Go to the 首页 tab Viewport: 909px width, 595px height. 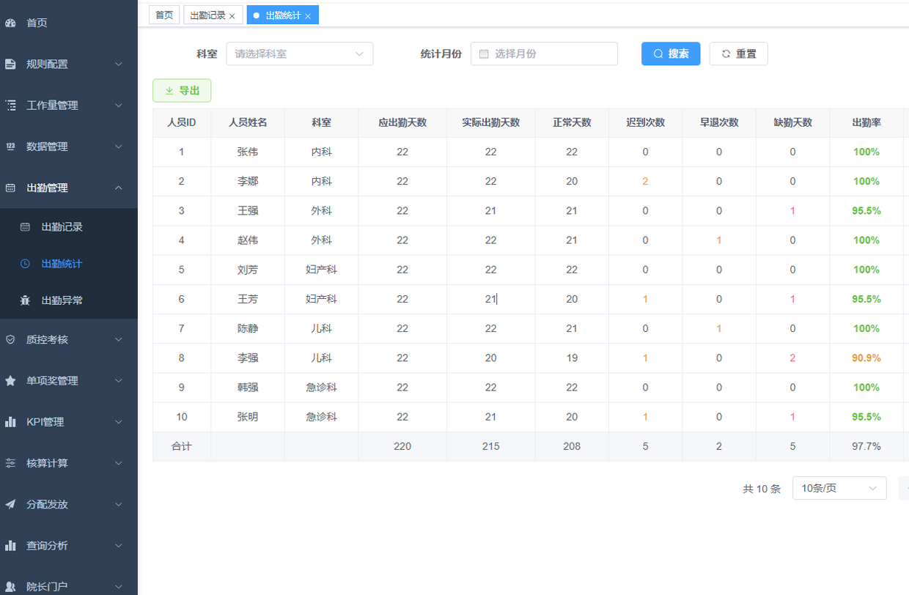coord(163,15)
